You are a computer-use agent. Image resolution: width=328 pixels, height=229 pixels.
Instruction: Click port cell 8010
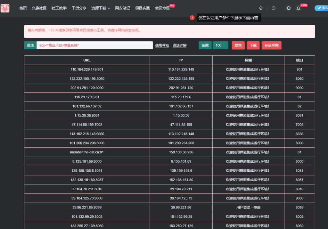[x=299, y=189]
